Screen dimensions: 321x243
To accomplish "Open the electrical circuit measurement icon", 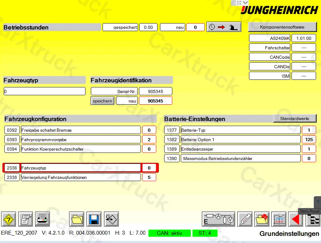I will point(218,219).
